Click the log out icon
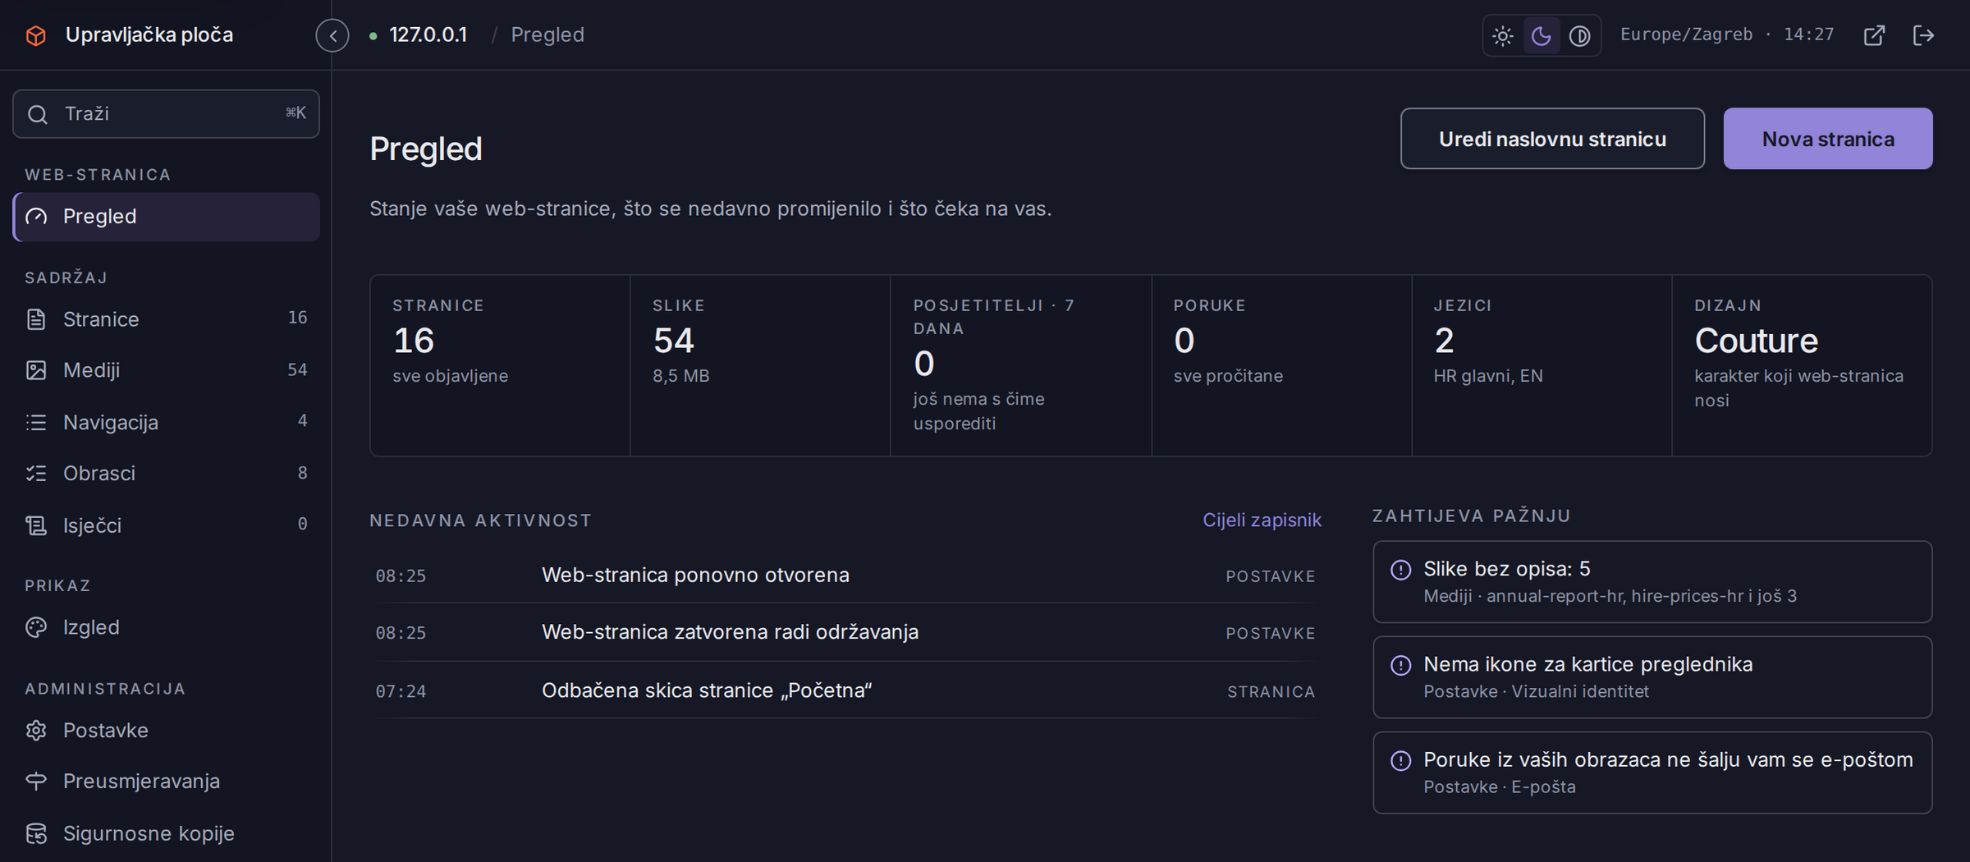This screenshot has width=1970, height=862. coord(1923,35)
